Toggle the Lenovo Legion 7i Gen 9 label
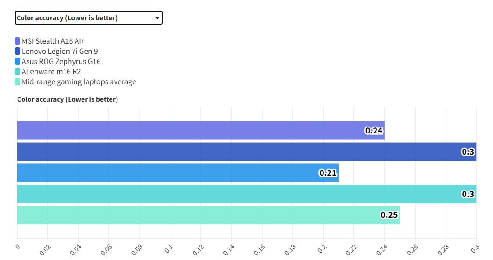This screenshot has width=493, height=260. 60,51
